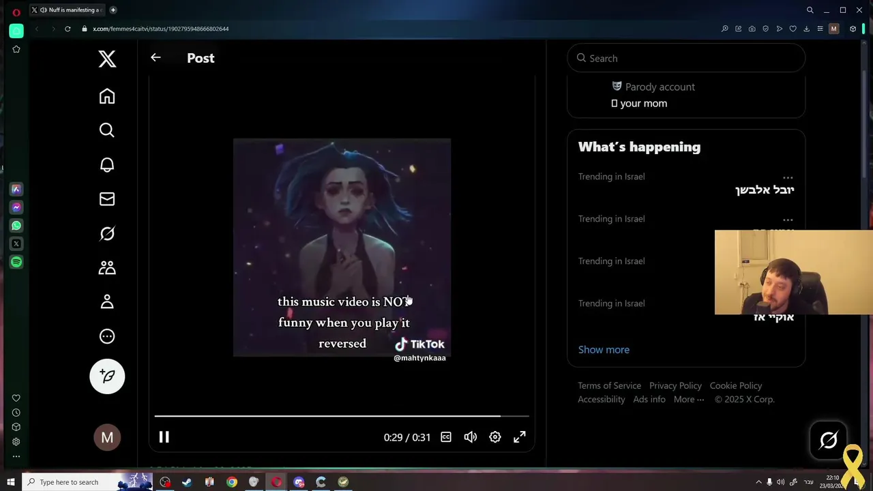This screenshot has height=491, width=873.
Task: Open Aria AI in Opera sidebar
Action: click(16, 189)
